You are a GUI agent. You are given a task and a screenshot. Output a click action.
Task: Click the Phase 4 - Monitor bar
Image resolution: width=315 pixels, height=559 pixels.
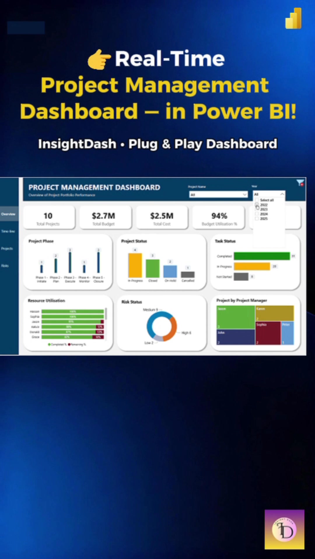[84, 269]
